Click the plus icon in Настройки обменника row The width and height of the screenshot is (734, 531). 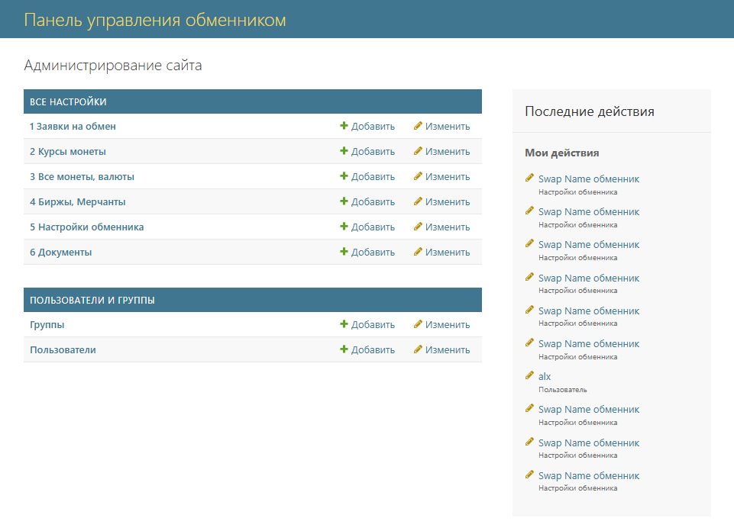(x=344, y=227)
